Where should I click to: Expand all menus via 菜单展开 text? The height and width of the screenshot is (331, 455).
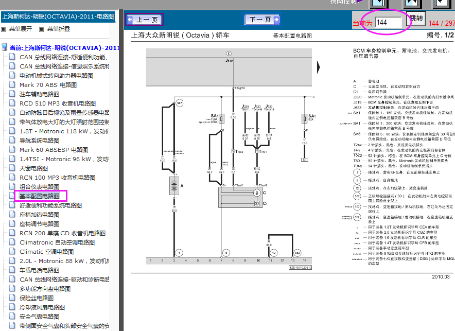(x=20, y=29)
